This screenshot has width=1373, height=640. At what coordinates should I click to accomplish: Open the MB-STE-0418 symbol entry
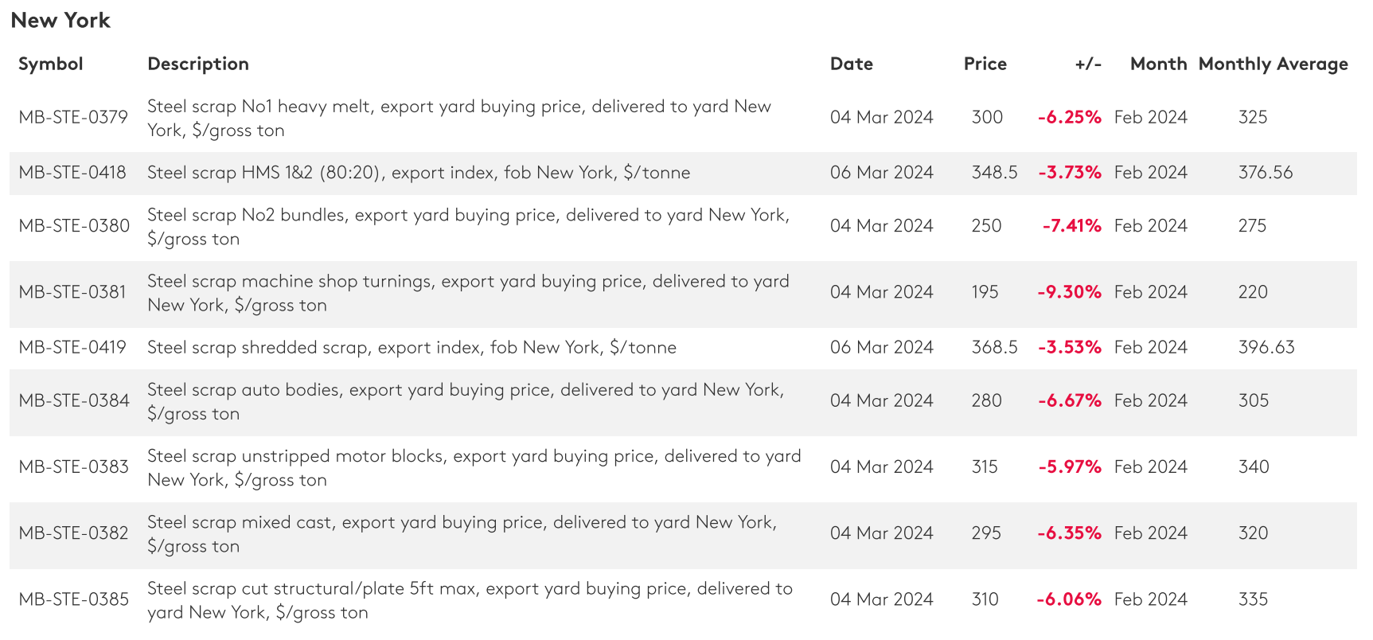tap(72, 173)
